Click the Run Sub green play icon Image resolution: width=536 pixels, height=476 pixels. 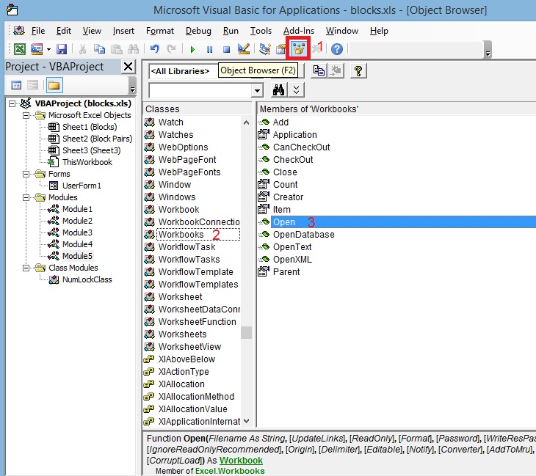[x=192, y=50]
